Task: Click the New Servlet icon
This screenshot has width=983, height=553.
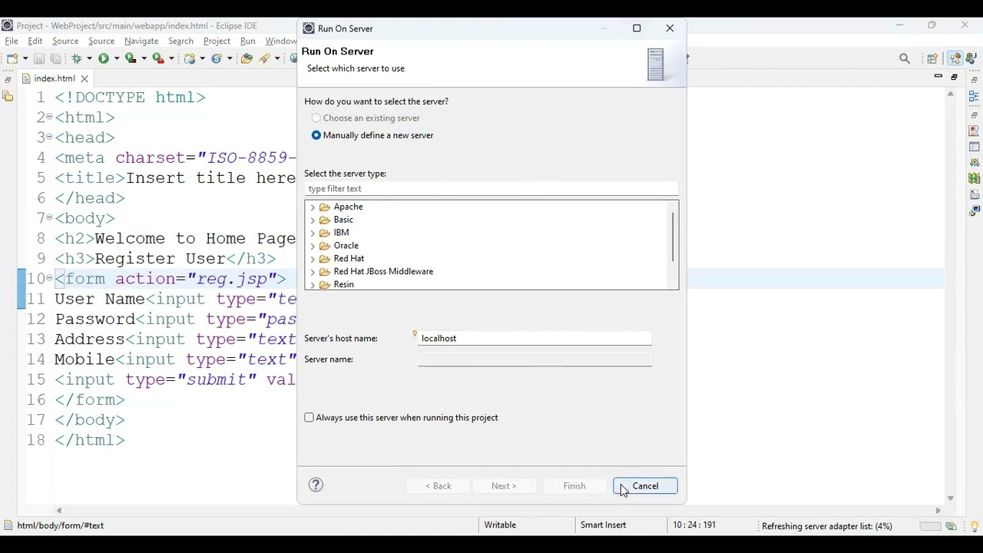Action: pyautogui.click(x=217, y=58)
